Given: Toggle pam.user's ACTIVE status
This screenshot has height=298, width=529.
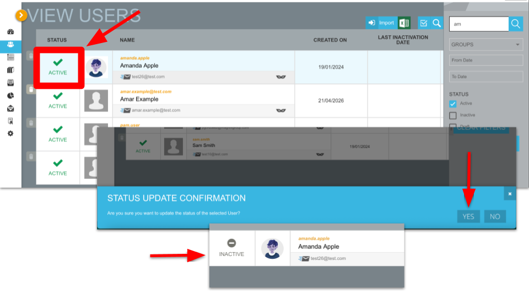Looking at the screenshot, I should tap(58, 134).
